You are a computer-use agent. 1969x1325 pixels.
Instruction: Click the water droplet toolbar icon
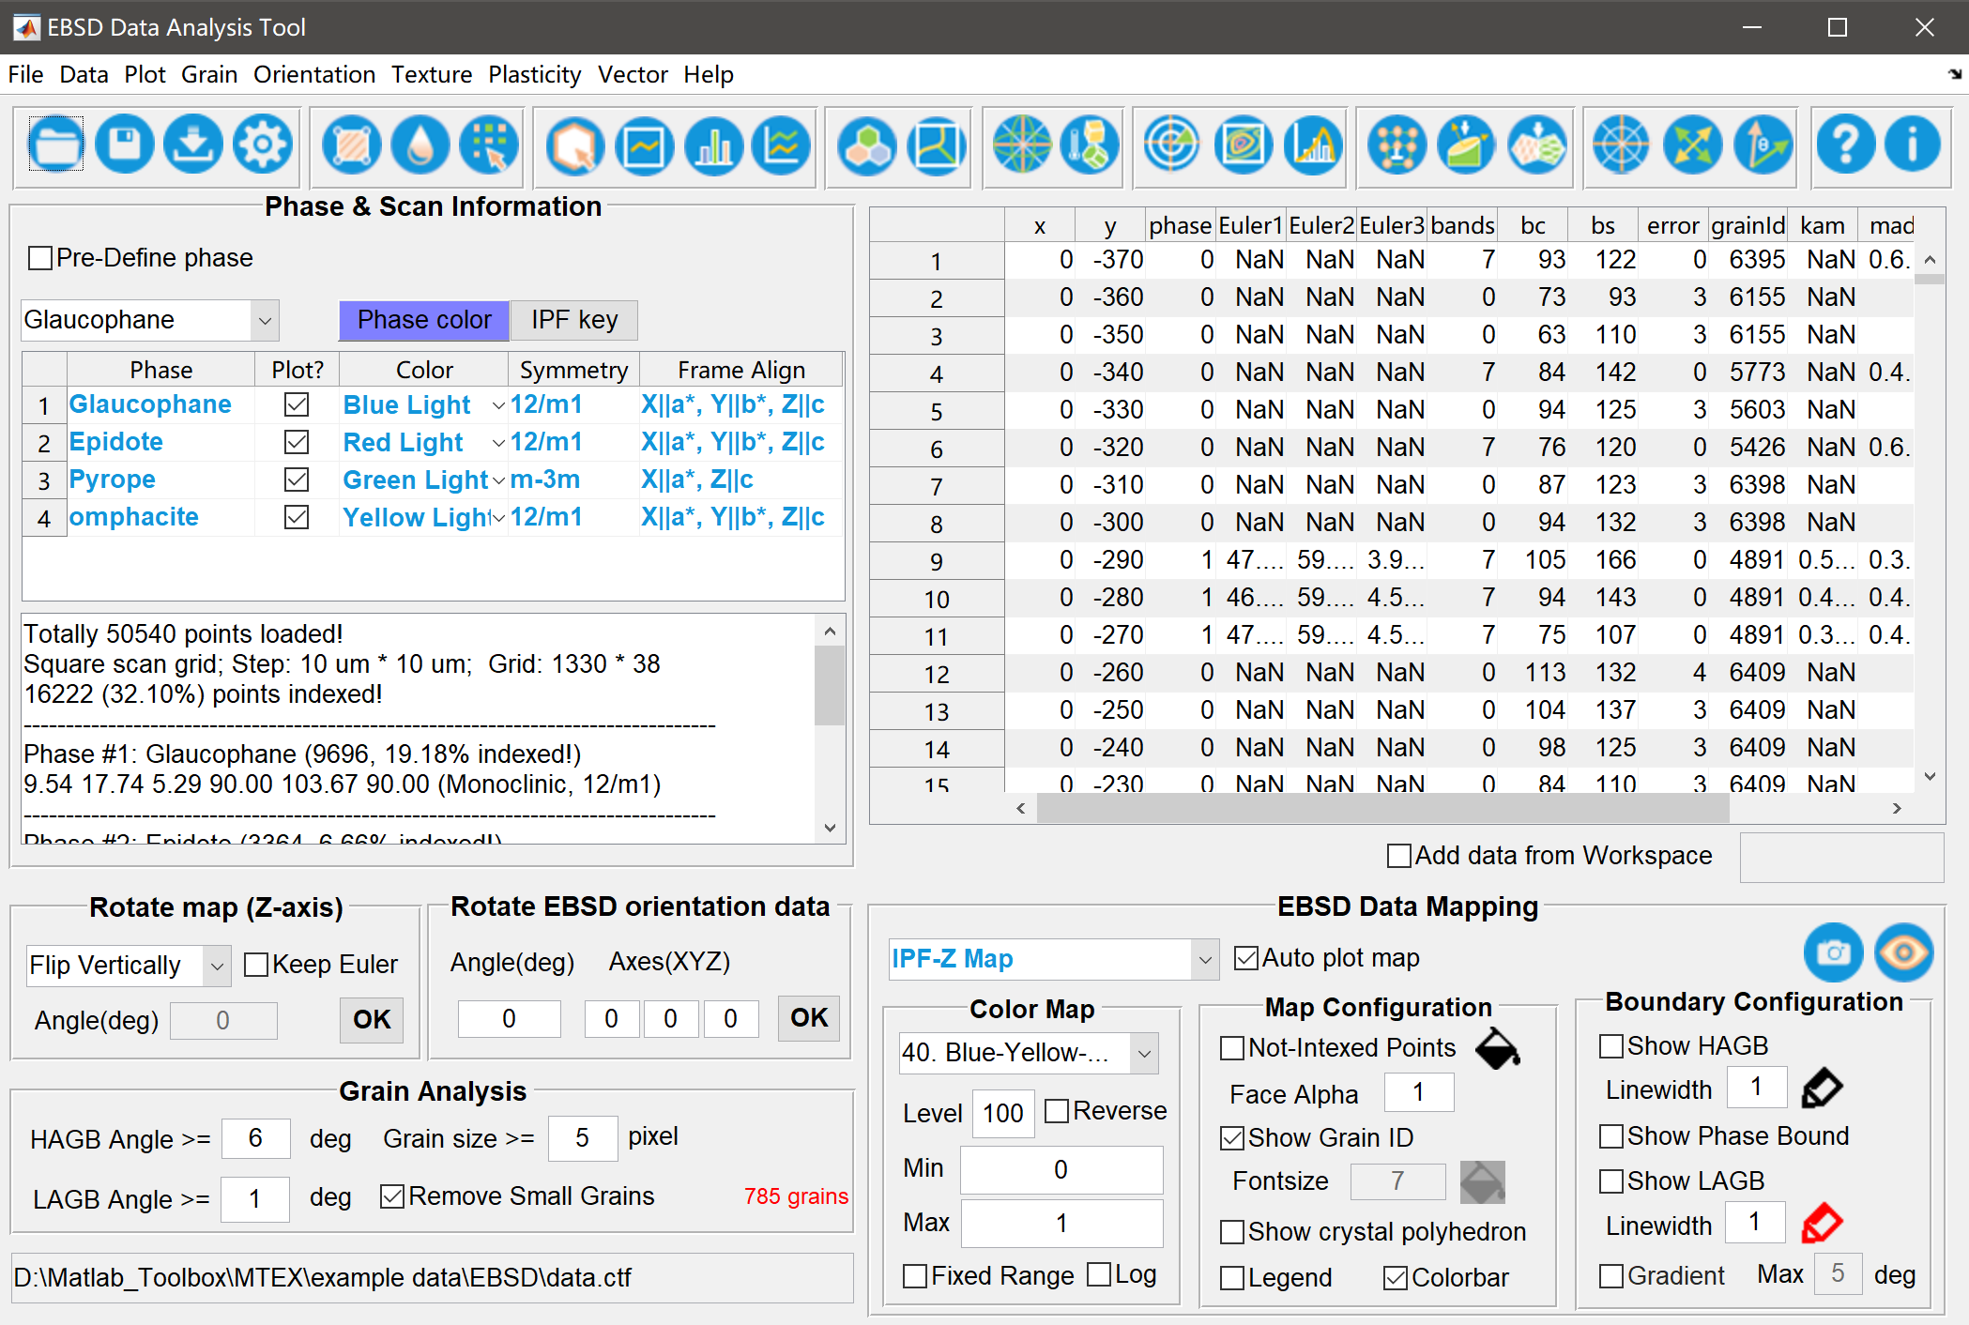click(420, 145)
